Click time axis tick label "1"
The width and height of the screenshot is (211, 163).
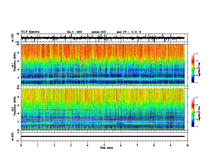pos(38,145)
